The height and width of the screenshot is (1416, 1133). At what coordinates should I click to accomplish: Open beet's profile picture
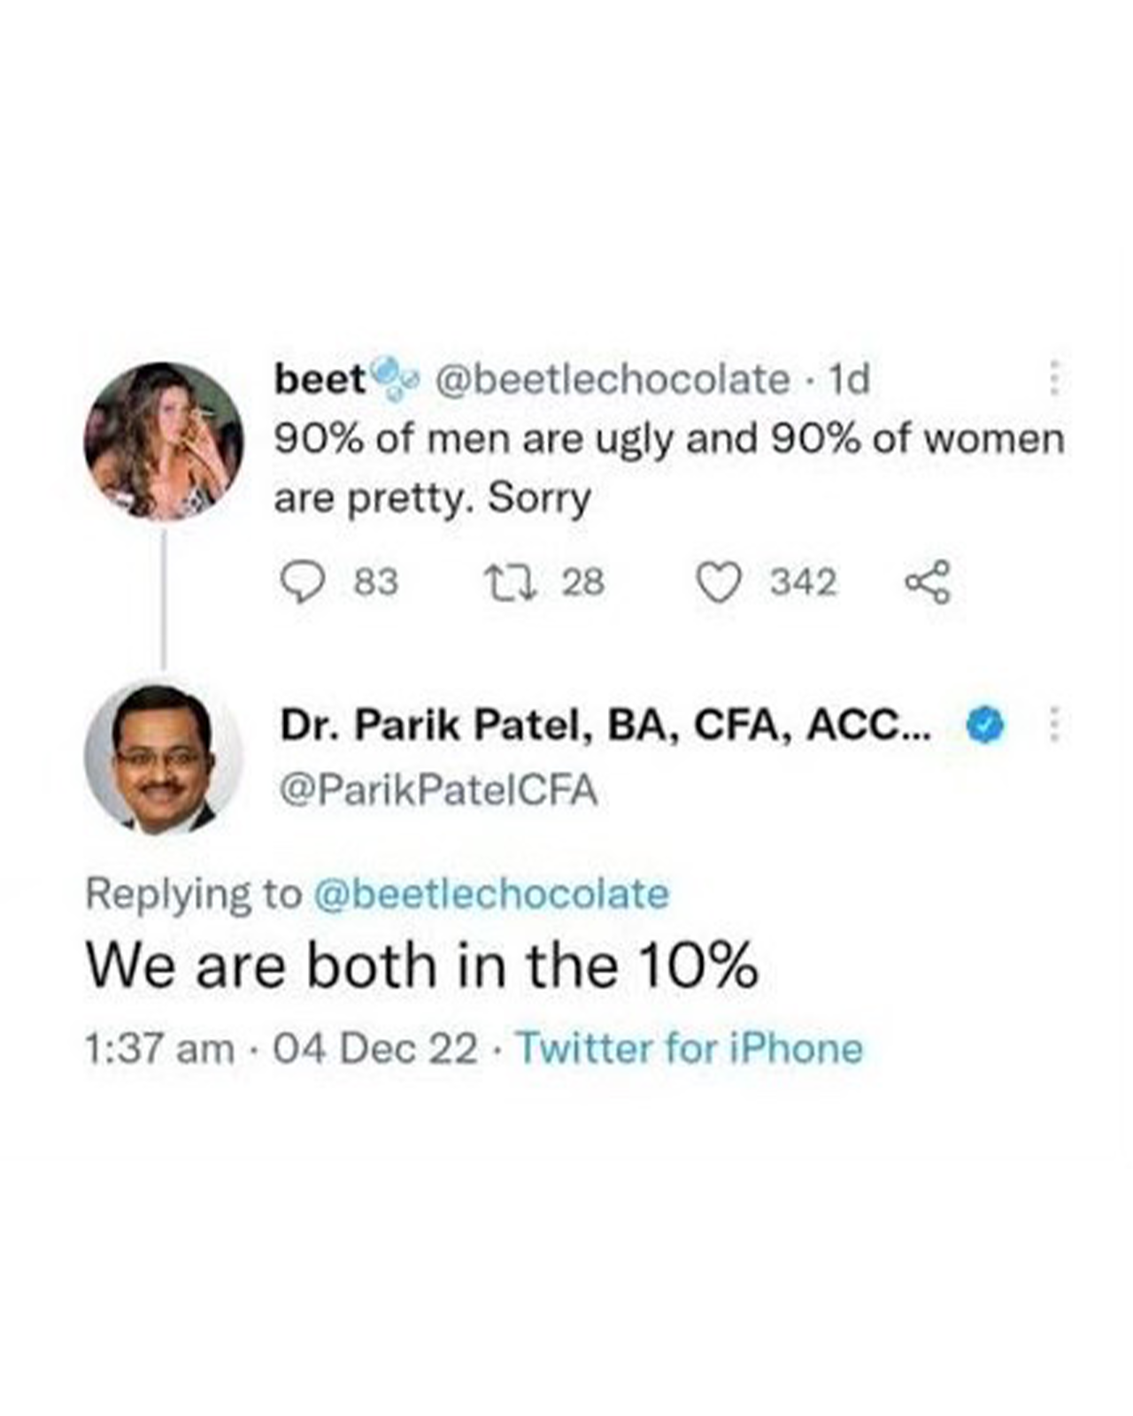[164, 441]
